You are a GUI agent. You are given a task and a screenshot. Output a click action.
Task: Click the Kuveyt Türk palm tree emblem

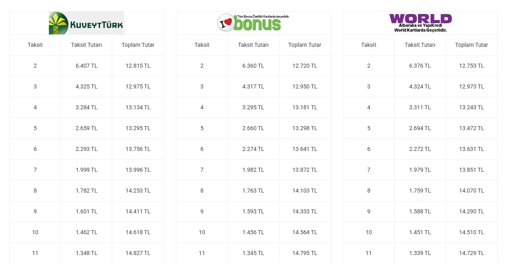59,23
